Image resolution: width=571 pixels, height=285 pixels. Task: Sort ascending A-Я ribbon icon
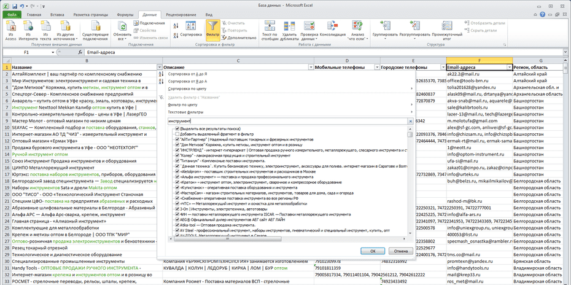[x=176, y=26]
